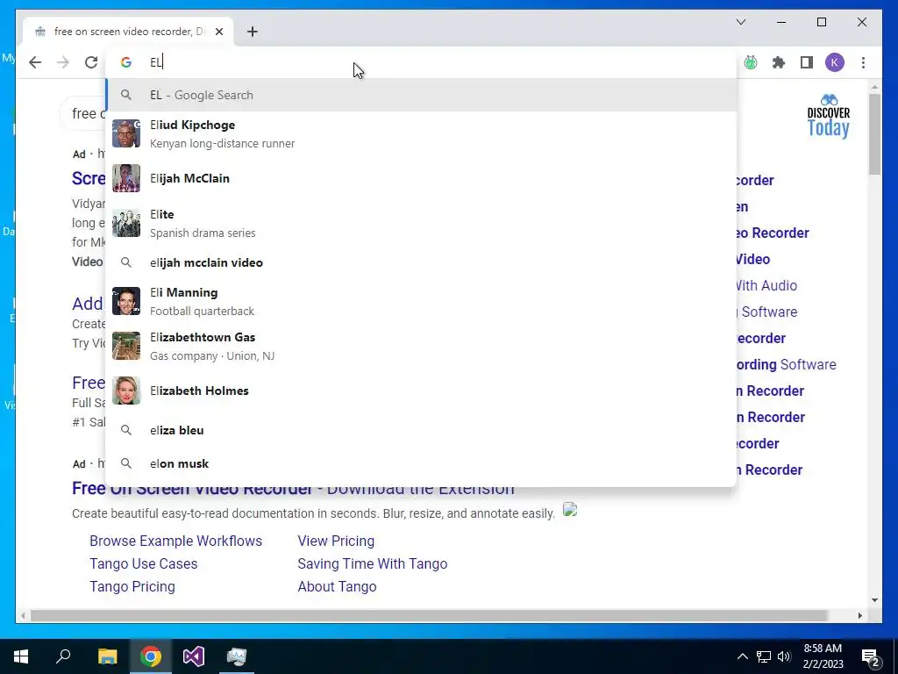The image size is (898, 674).
Task: Choose the elijah mcclain video suggestion
Action: [421, 262]
